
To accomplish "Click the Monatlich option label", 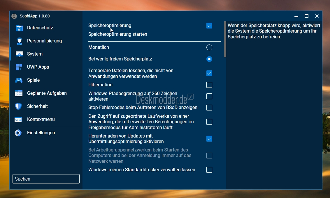I will [99, 47].
